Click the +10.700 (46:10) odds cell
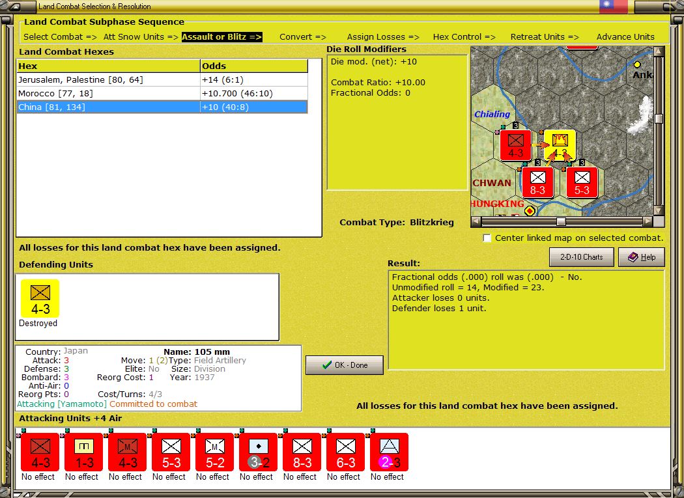Screen dimensions: 684x498 click(254, 93)
